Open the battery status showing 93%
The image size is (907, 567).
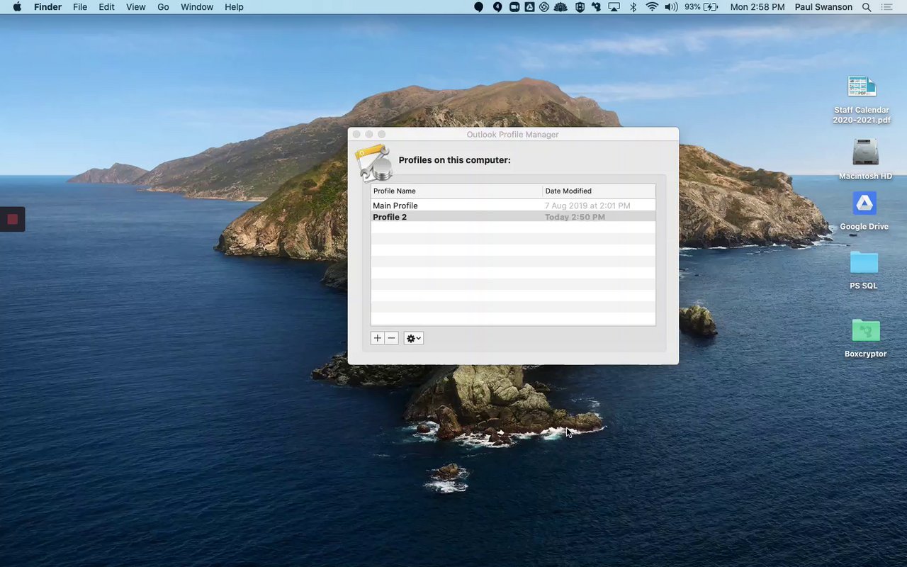[x=700, y=7]
